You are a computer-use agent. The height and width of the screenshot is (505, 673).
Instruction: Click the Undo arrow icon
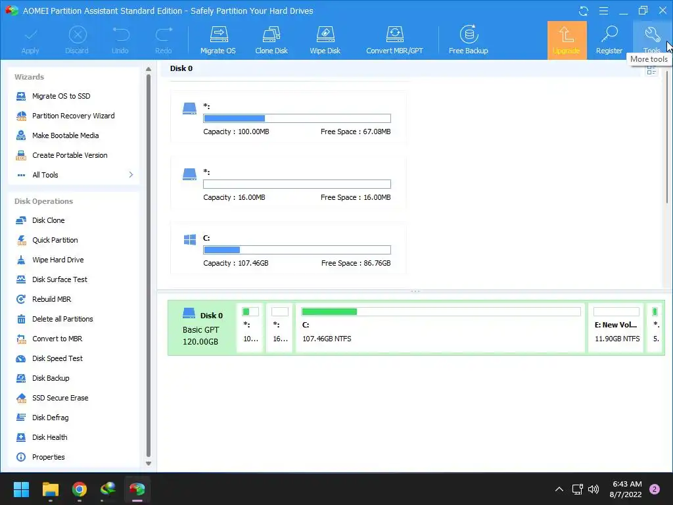click(120, 40)
